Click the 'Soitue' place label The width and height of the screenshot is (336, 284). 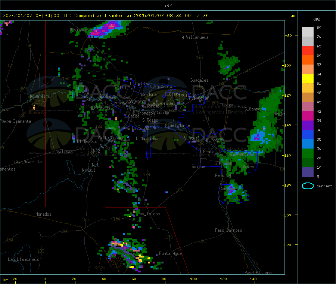tap(198, 166)
